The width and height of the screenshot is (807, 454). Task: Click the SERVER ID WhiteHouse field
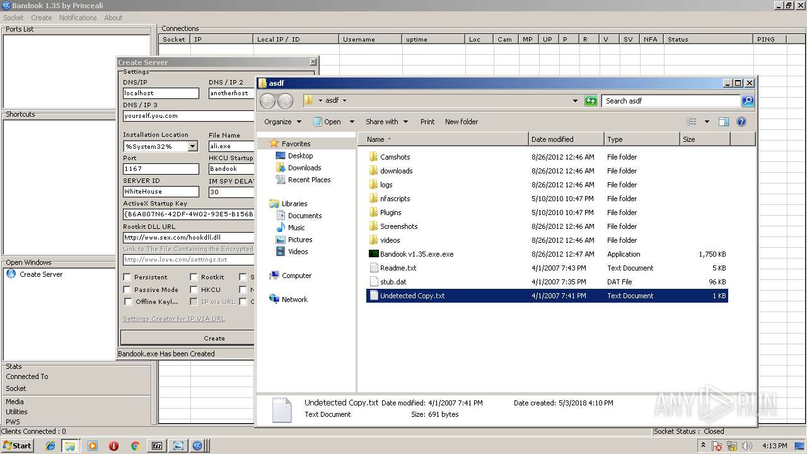click(x=161, y=192)
